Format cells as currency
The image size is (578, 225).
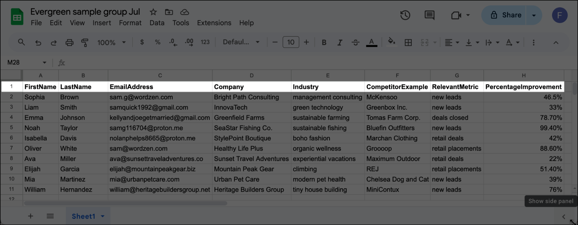pyautogui.click(x=142, y=42)
